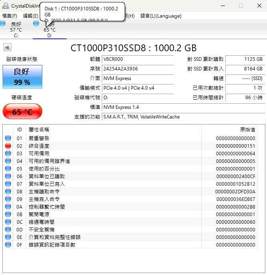Open the 編輯(E) menu
This screenshot has height=275, width=267.
(x=30, y=16)
